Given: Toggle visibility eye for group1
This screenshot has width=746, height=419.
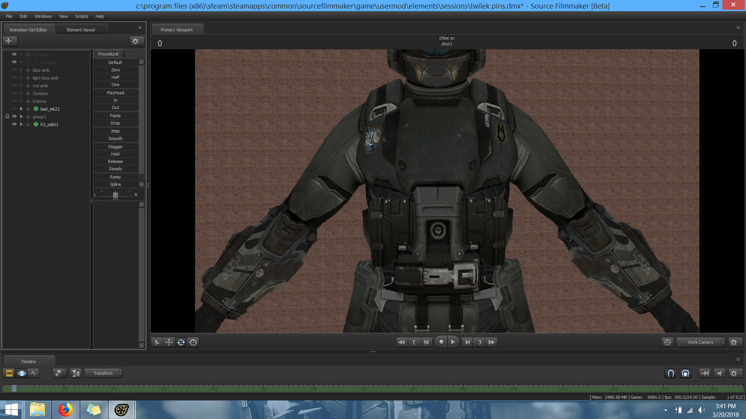Looking at the screenshot, I should coord(14,116).
